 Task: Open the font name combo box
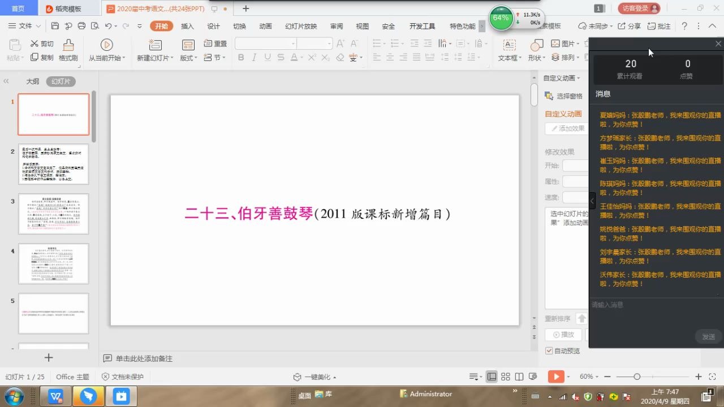(x=265, y=44)
